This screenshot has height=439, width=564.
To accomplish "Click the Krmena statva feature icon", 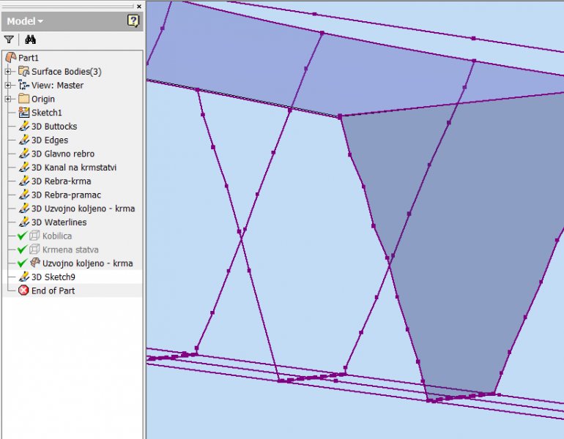I will [x=34, y=249].
